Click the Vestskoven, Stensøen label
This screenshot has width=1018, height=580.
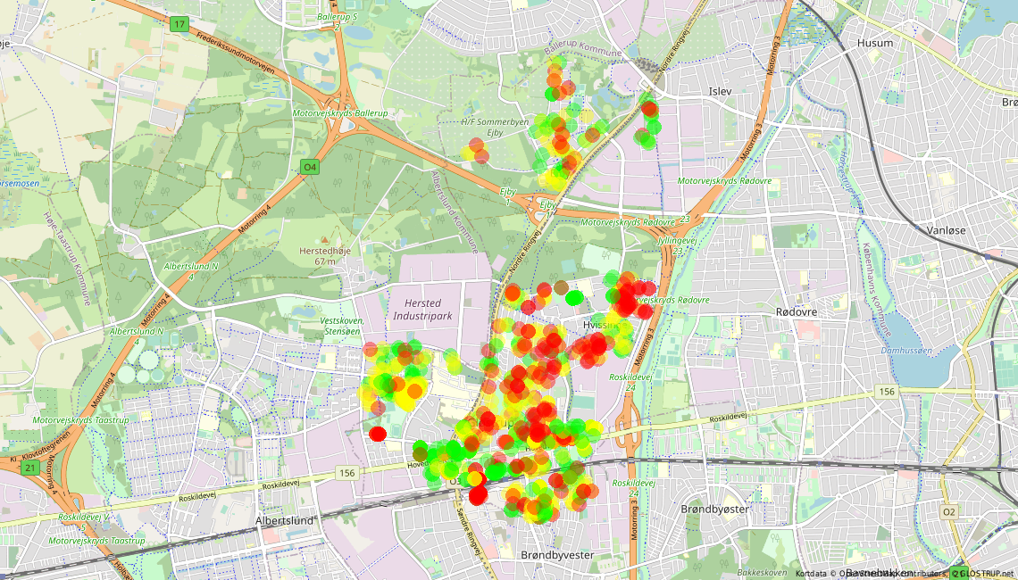(x=342, y=326)
